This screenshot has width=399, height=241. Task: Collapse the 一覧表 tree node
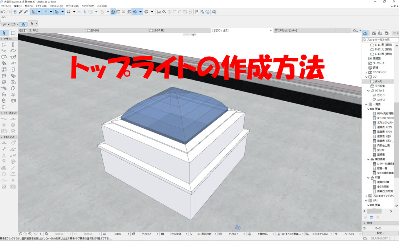point(366,104)
